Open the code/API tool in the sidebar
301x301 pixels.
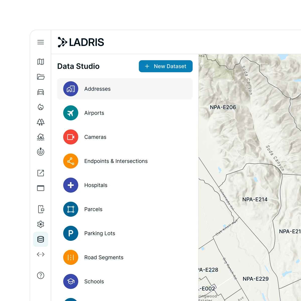pyautogui.click(x=41, y=254)
